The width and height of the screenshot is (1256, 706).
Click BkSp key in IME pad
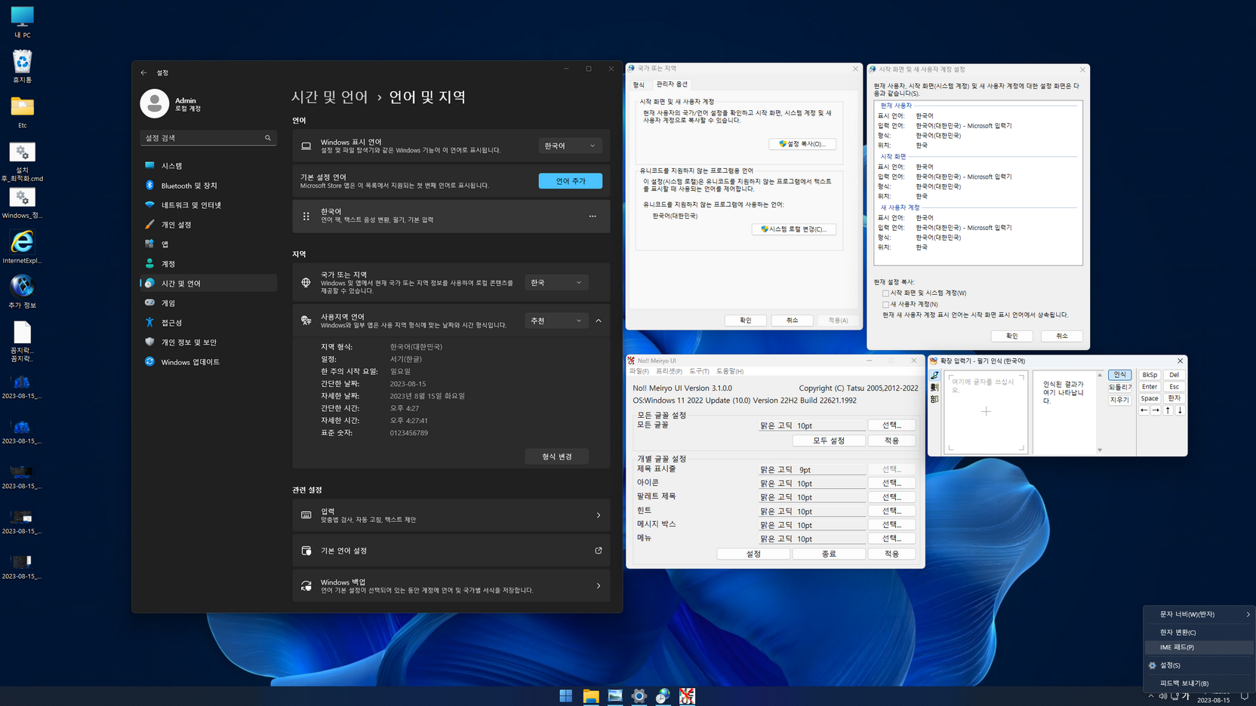[x=1150, y=375]
